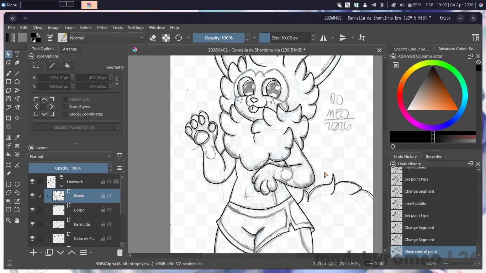
Task: Hide the Corpo layer with eye icon
Action: click(32, 210)
